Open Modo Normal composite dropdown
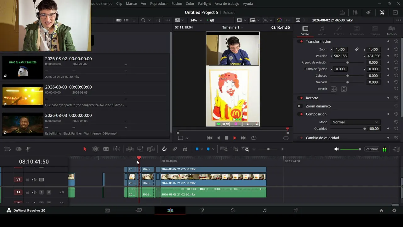Screen dimensions: 403x227 point(355,122)
